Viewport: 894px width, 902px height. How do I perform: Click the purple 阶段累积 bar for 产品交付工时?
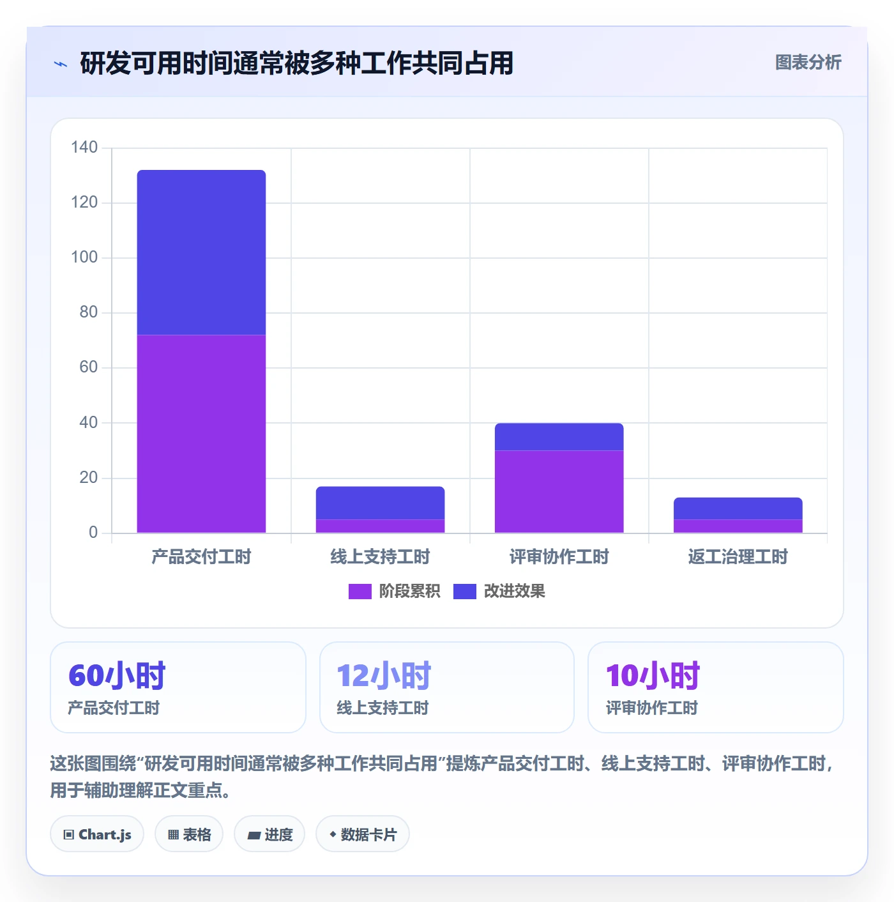[201, 434]
